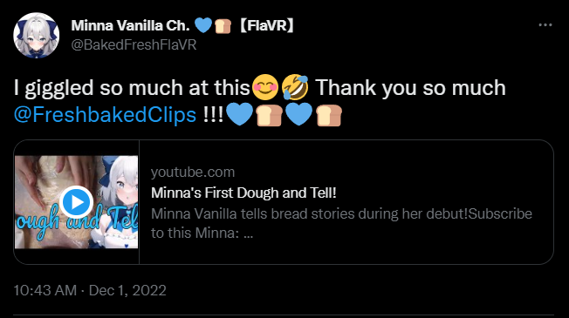The height and width of the screenshot is (318, 569).
Task: Click the 【FlaVR】 tag in display name
Action: pos(267,26)
